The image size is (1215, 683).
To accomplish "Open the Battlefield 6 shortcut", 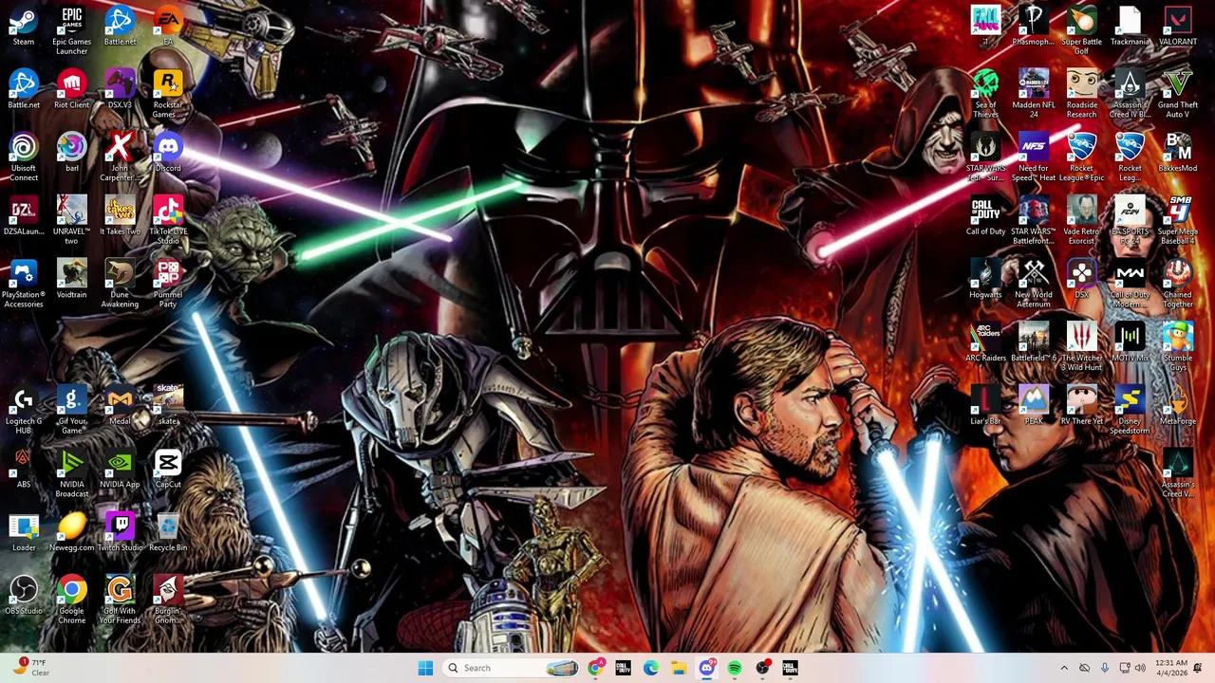I will click(x=1033, y=343).
